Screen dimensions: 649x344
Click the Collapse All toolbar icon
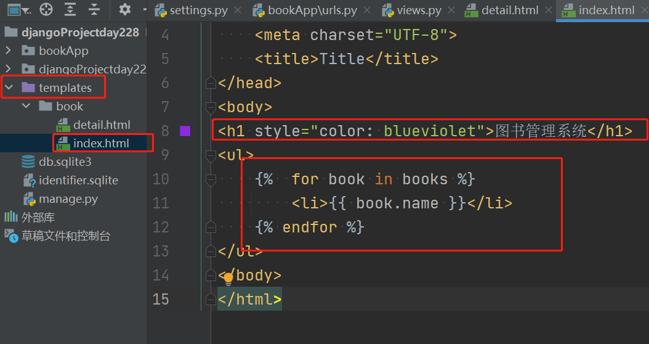94,9
